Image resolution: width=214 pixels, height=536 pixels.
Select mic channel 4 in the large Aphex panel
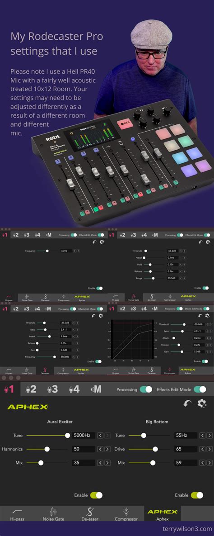(74, 389)
